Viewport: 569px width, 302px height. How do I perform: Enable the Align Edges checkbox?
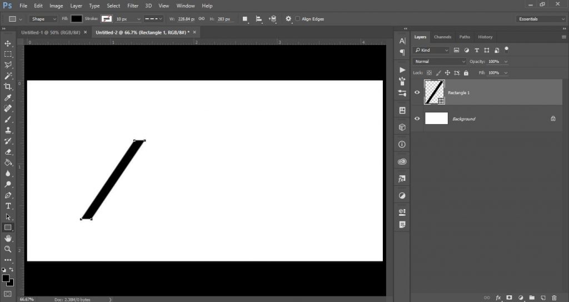click(x=298, y=19)
